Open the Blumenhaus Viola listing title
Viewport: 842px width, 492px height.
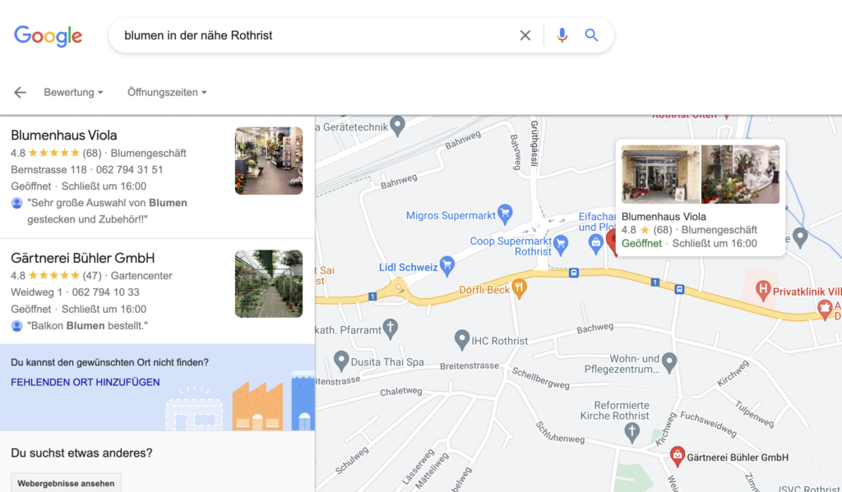64,136
